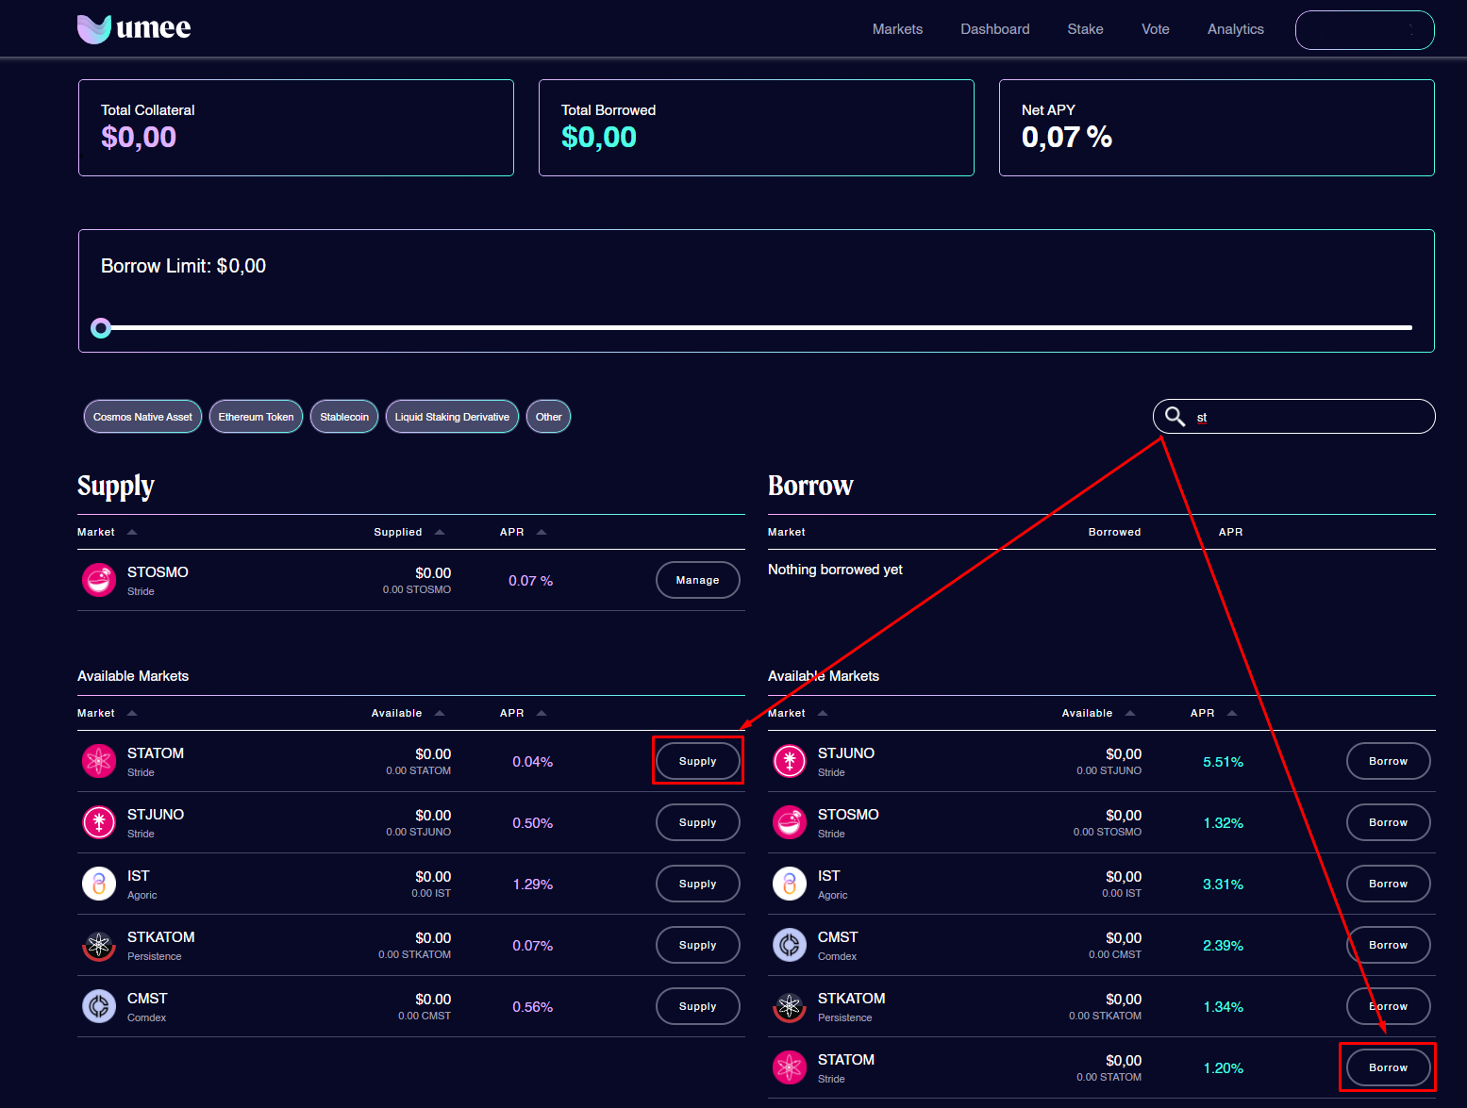Sort Supply table by Supplied arrow
Image resolution: width=1467 pixels, height=1108 pixels.
click(440, 532)
